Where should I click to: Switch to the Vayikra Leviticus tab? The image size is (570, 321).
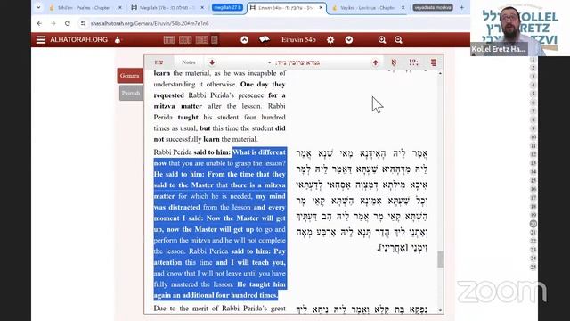pos(367,7)
